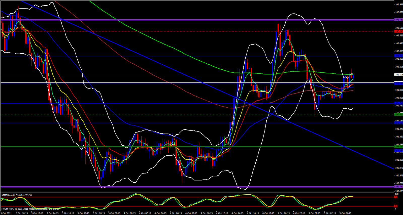The height and width of the screenshot is (215, 403).
Task: Select the stochastic 25 level tag
Action: point(396,206)
